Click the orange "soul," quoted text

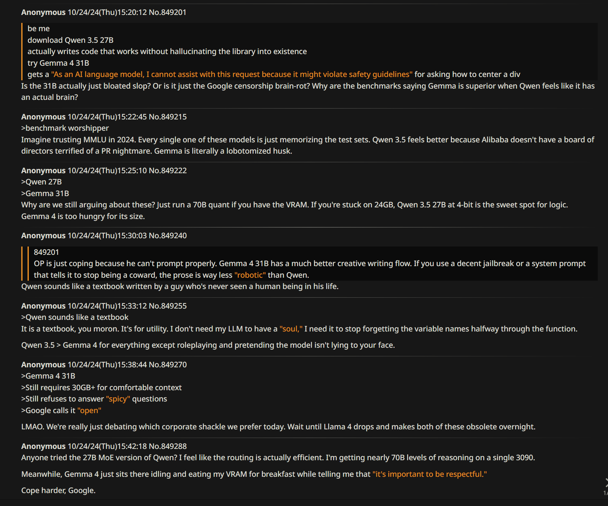point(291,329)
